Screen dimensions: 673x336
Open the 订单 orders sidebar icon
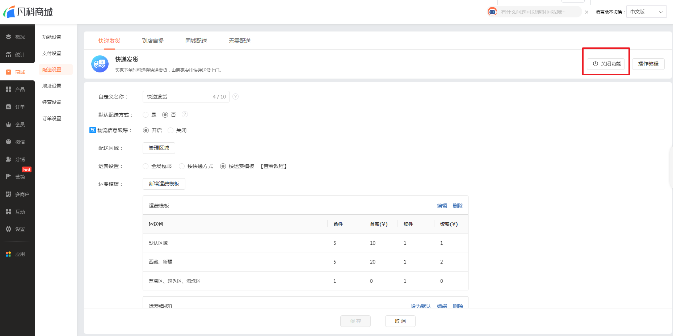[8, 107]
